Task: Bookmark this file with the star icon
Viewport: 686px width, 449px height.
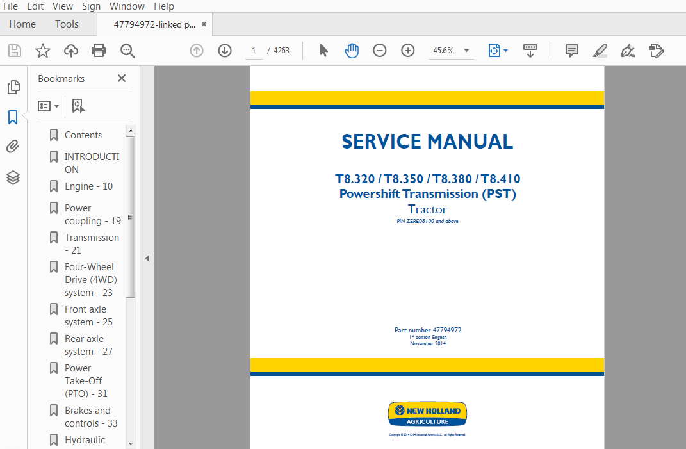Action: tap(43, 51)
